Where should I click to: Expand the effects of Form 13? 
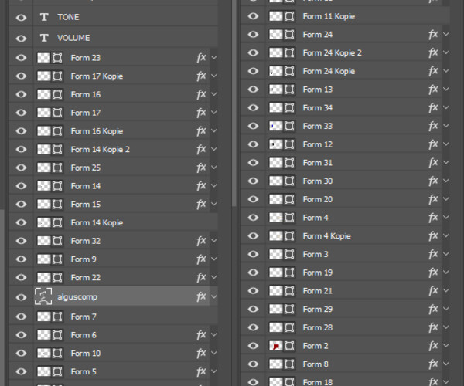pyautogui.click(x=447, y=90)
